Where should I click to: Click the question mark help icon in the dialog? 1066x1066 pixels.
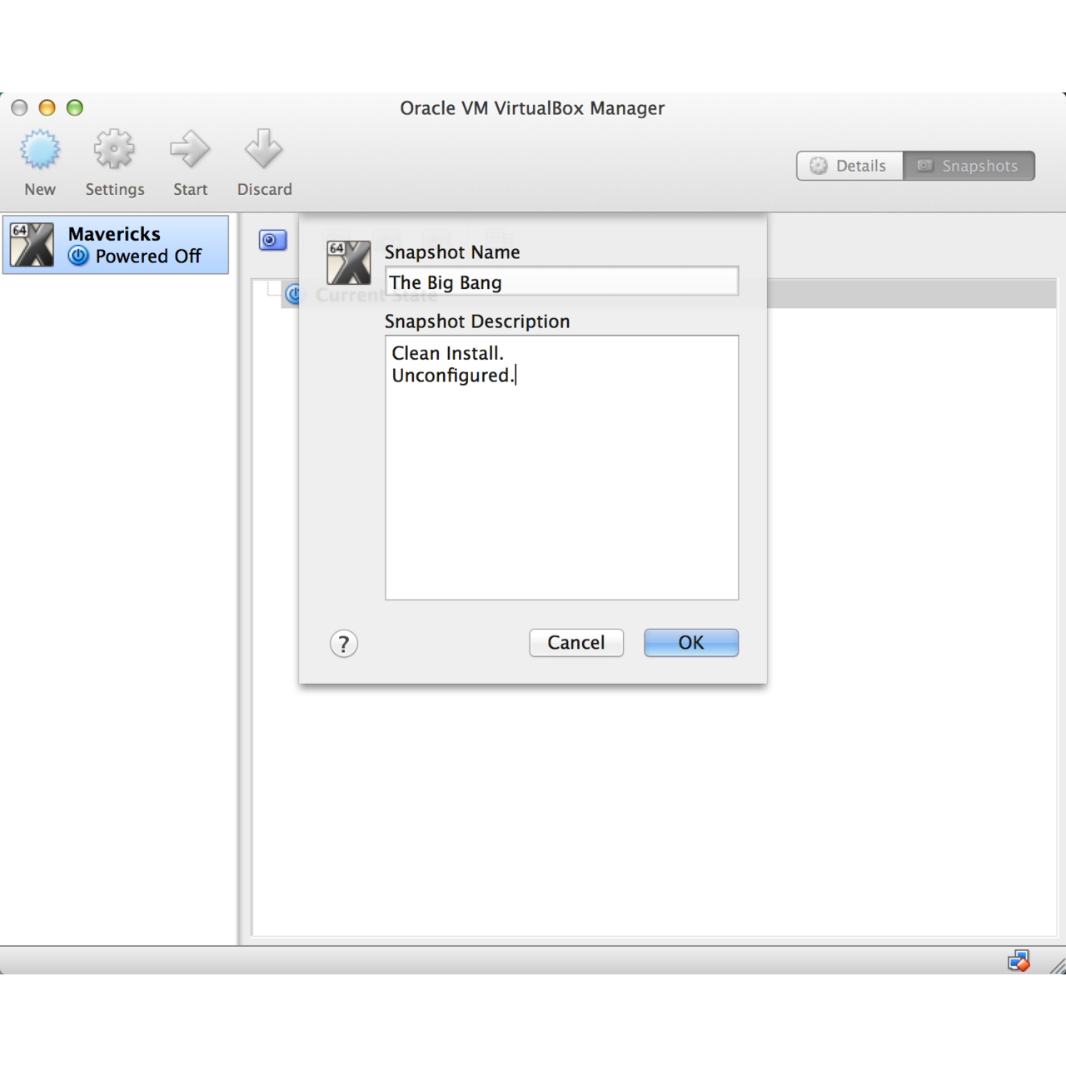pyautogui.click(x=343, y=643)
